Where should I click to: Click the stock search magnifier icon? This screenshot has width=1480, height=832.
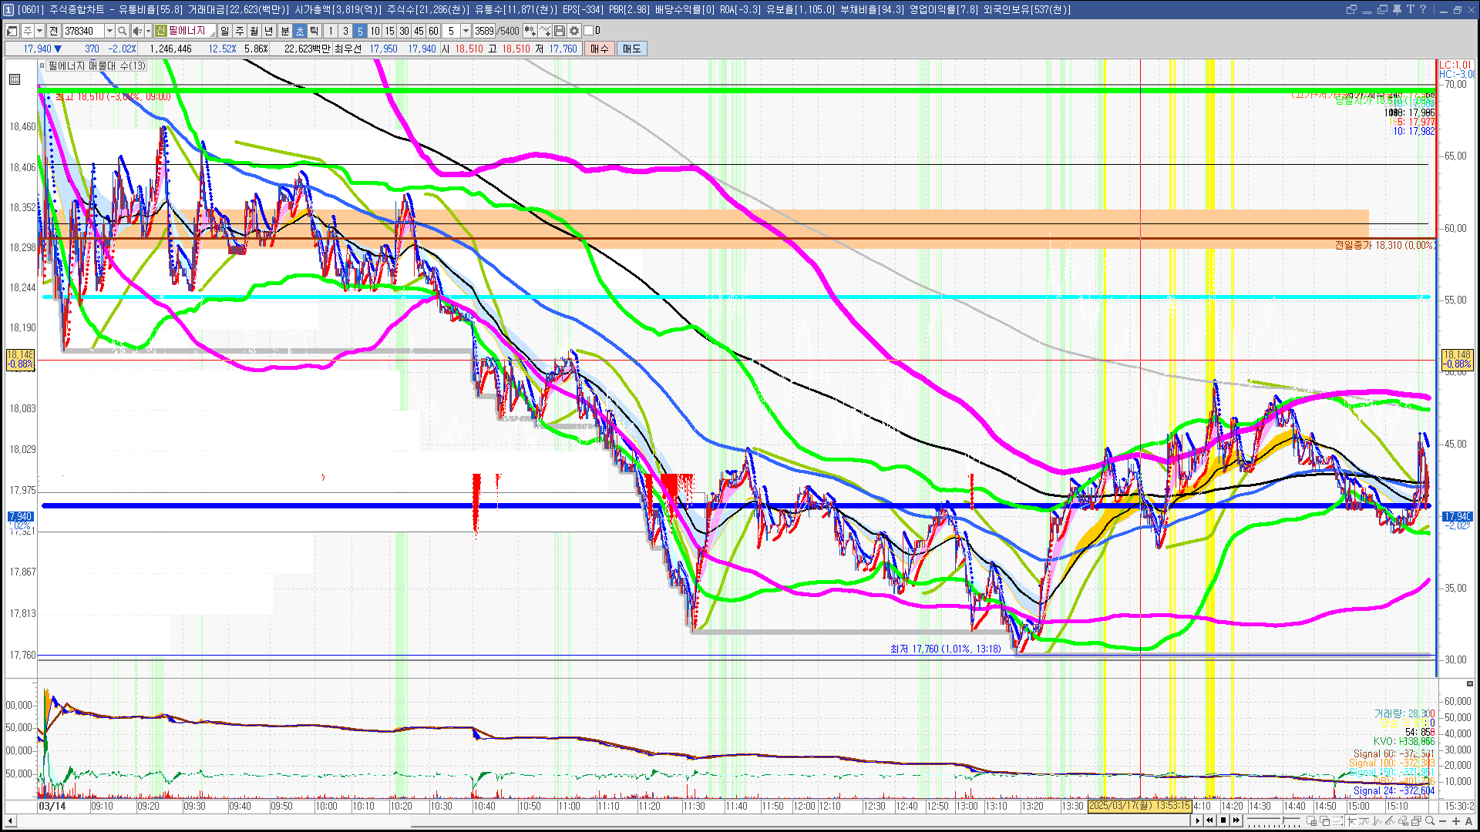click(x=123, y=31)
